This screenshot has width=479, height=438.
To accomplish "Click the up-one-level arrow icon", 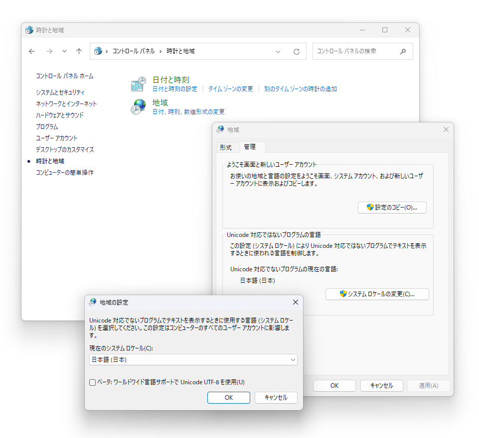I will (79, 51).
